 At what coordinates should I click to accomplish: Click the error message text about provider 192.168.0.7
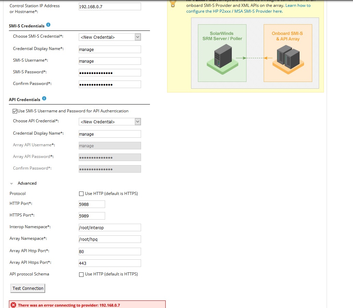click(x=69, y=305)
